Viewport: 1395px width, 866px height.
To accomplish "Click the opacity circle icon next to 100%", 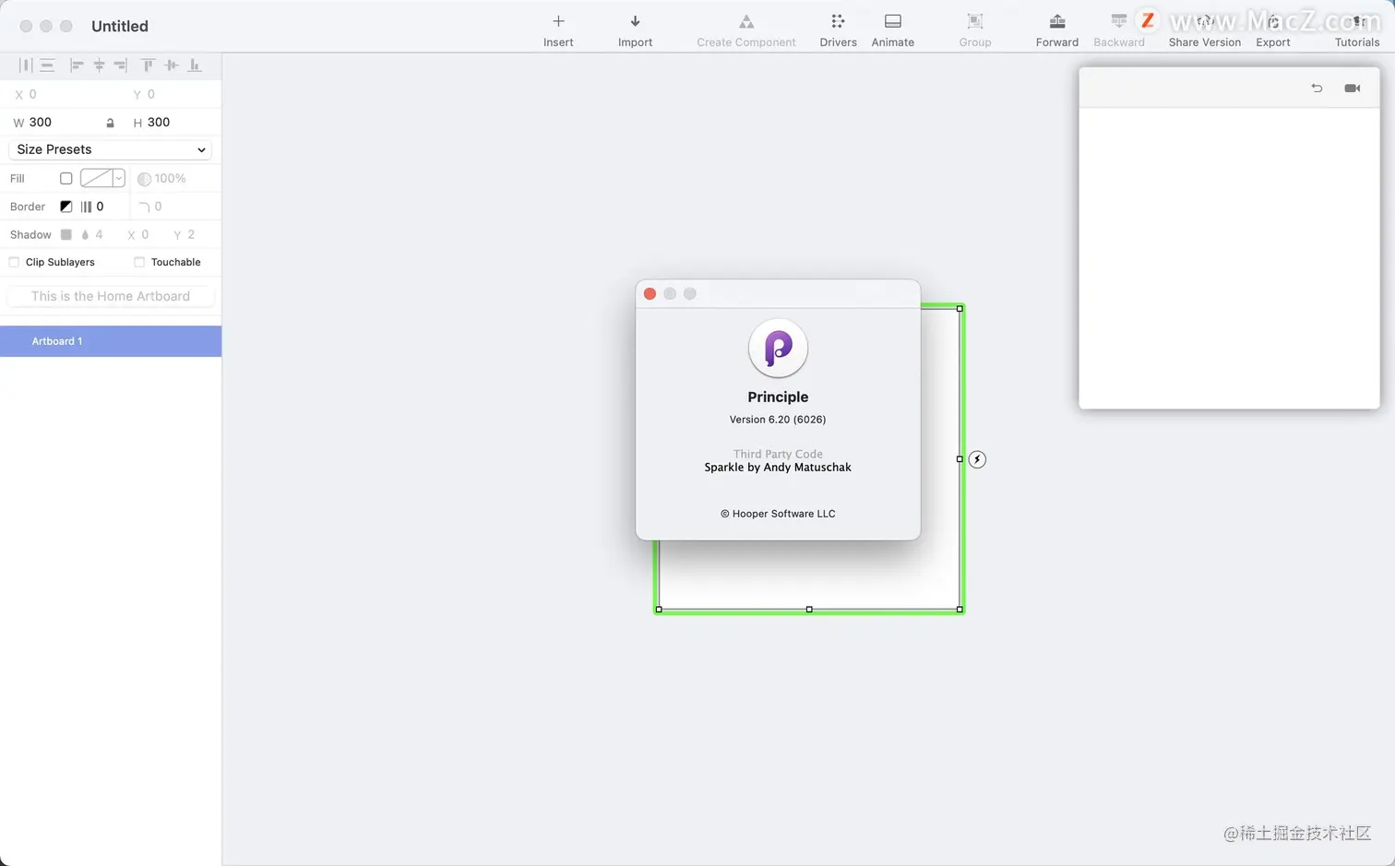I will tap(144, 179).
